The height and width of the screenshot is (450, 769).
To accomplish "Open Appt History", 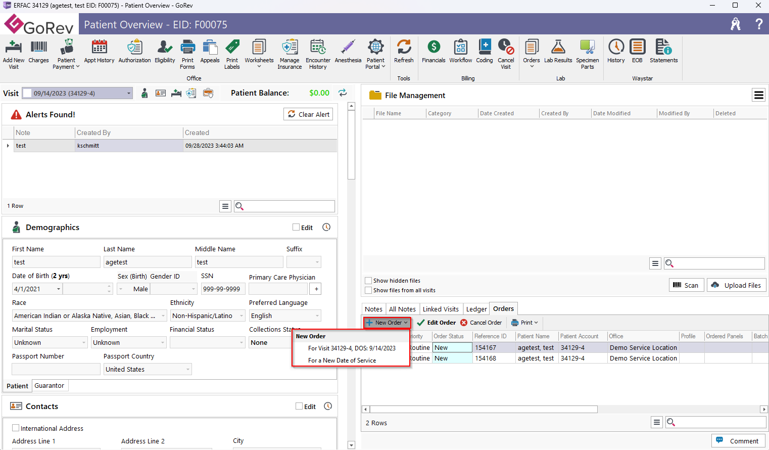I will (99, 52).
